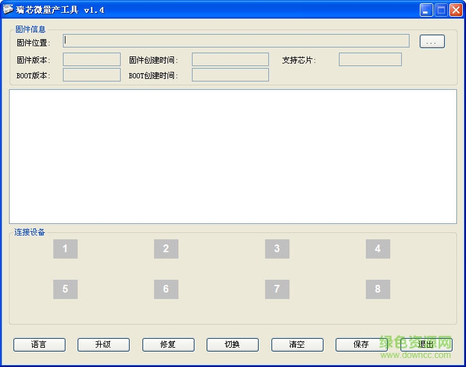466x367 pixels.
Task: Click device slot 1 indicator
Action: click(x=65, y=249)
